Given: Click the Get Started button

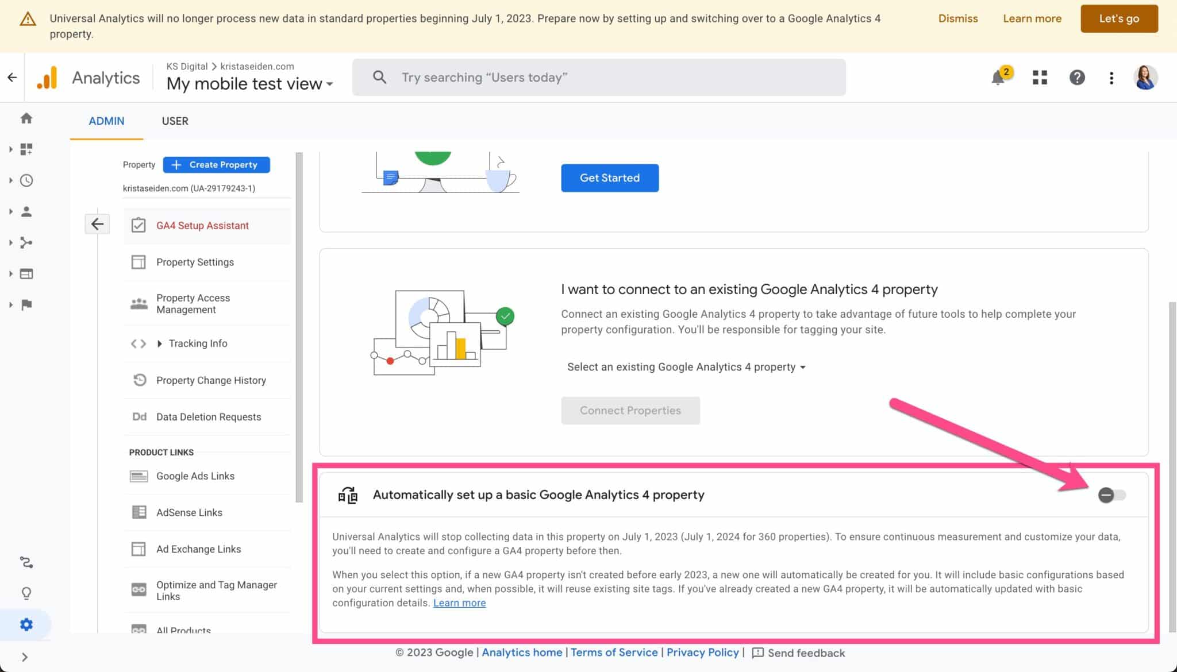Looking at the screenshot, I should (x=610, y=177).
